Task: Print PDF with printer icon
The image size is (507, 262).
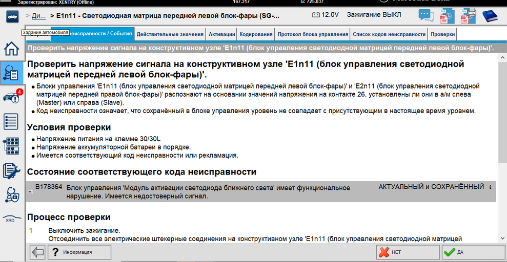Action: 468,15
